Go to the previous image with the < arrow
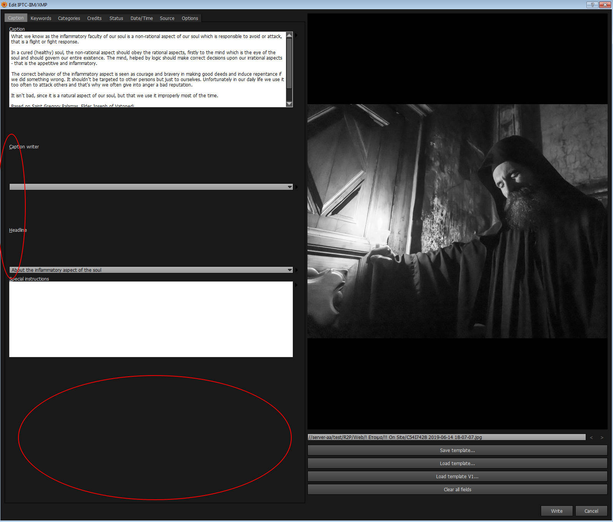 coord(591,437)
